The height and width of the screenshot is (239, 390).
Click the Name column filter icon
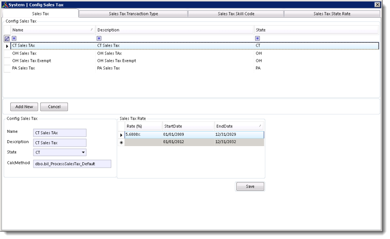click(14, 38)
